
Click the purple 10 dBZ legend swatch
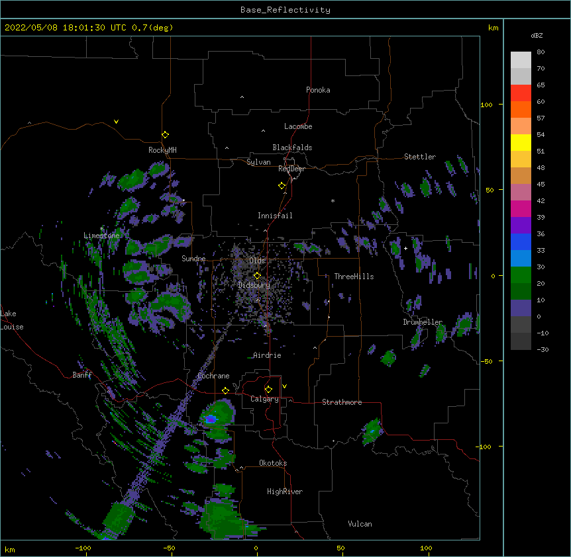[521, 308]
